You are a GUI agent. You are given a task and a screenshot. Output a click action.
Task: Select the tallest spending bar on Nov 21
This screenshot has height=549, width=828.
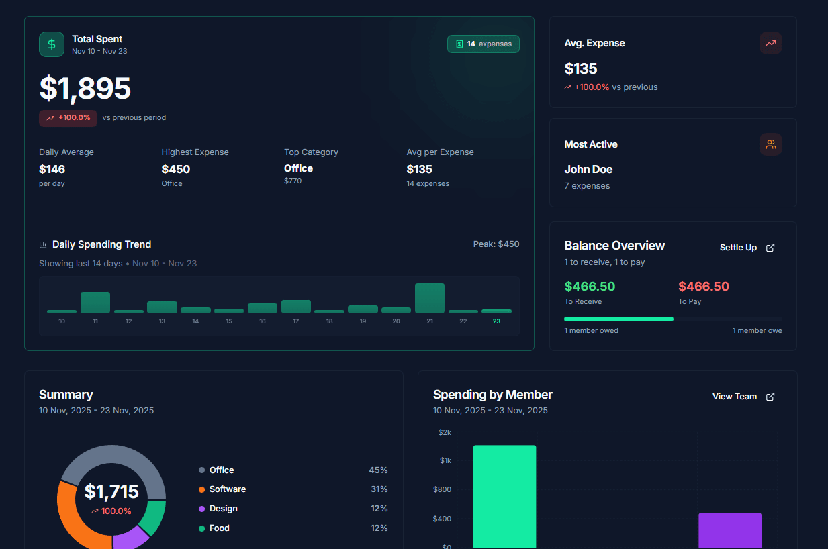pyautogui.click(x=429, y=297)
